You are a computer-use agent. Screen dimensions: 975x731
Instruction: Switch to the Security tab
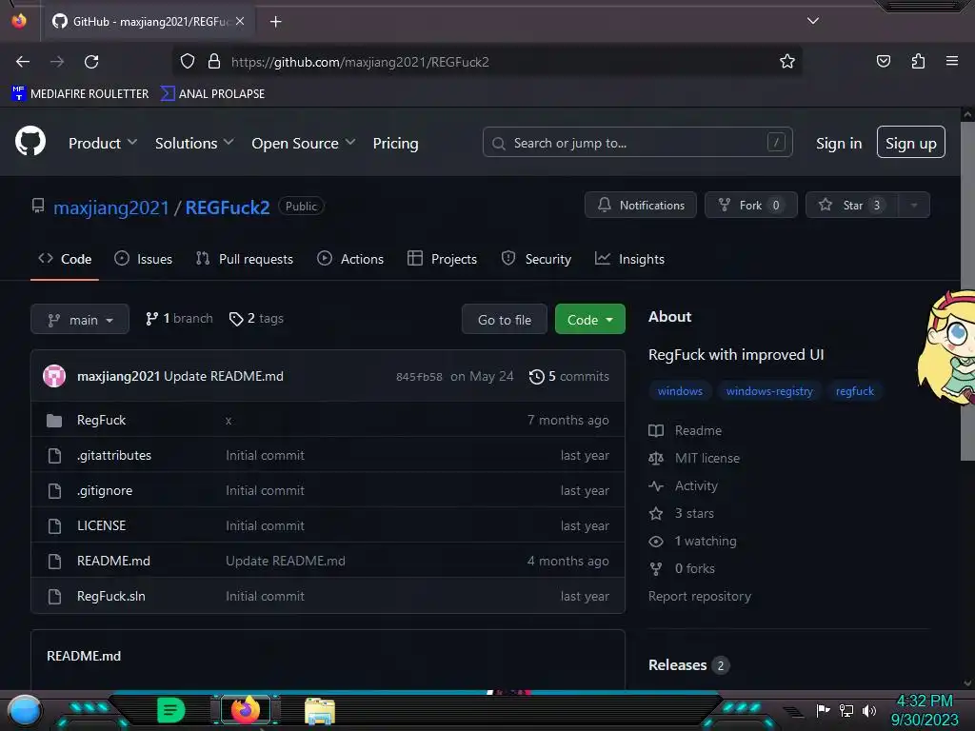[536, 259]
